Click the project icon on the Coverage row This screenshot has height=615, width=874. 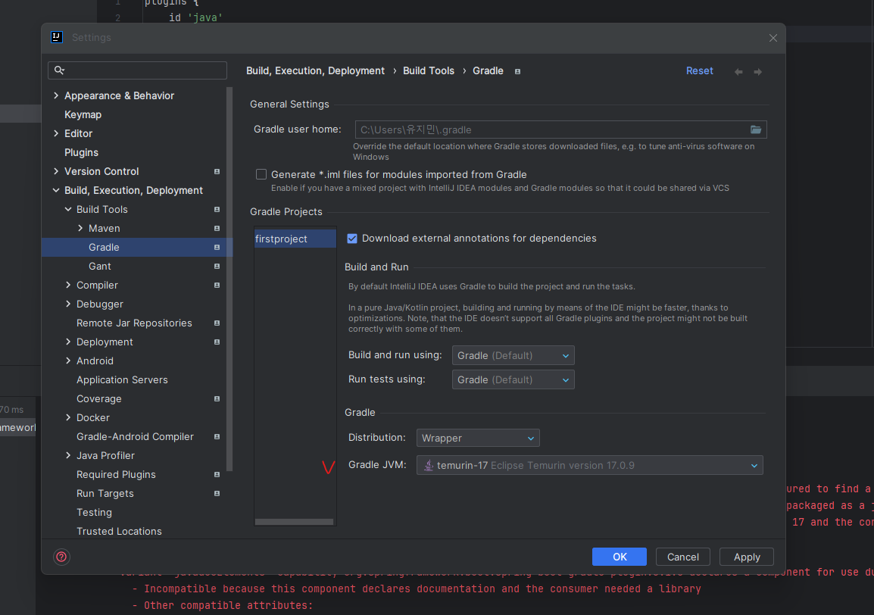pos(217,399)
